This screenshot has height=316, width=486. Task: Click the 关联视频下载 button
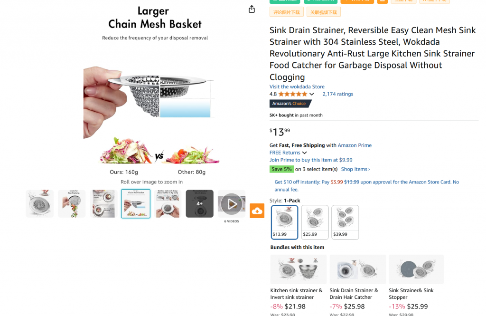point(324,12)
